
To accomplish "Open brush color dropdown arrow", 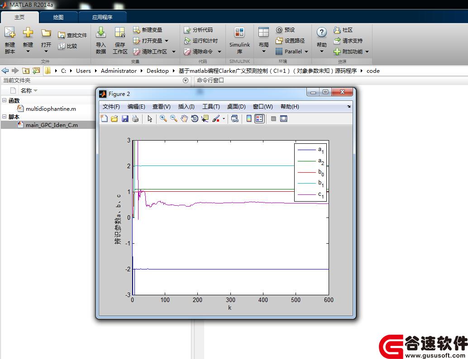I will [224, 118].
